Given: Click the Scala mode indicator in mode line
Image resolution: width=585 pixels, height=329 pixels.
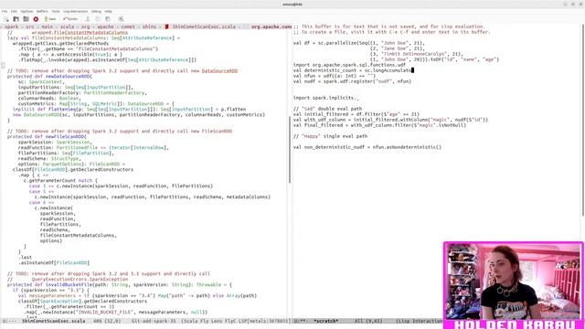Looking at the screenshot, I should coord(190,321).
